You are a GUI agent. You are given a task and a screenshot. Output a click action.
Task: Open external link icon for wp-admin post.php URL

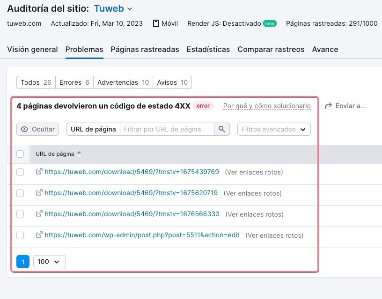click(x=39, y=235)
